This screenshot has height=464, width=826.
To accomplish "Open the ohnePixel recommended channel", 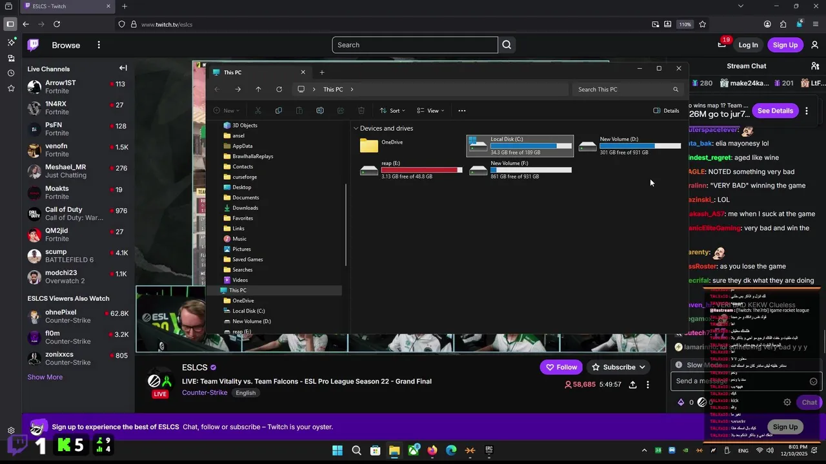I will coord(78,316).
